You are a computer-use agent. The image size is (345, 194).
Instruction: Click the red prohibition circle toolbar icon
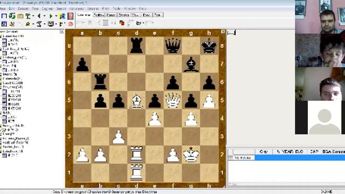[71, 24]
